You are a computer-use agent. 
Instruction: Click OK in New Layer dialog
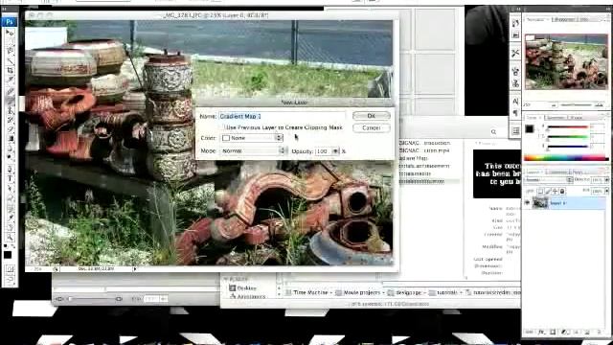[371, 116]
